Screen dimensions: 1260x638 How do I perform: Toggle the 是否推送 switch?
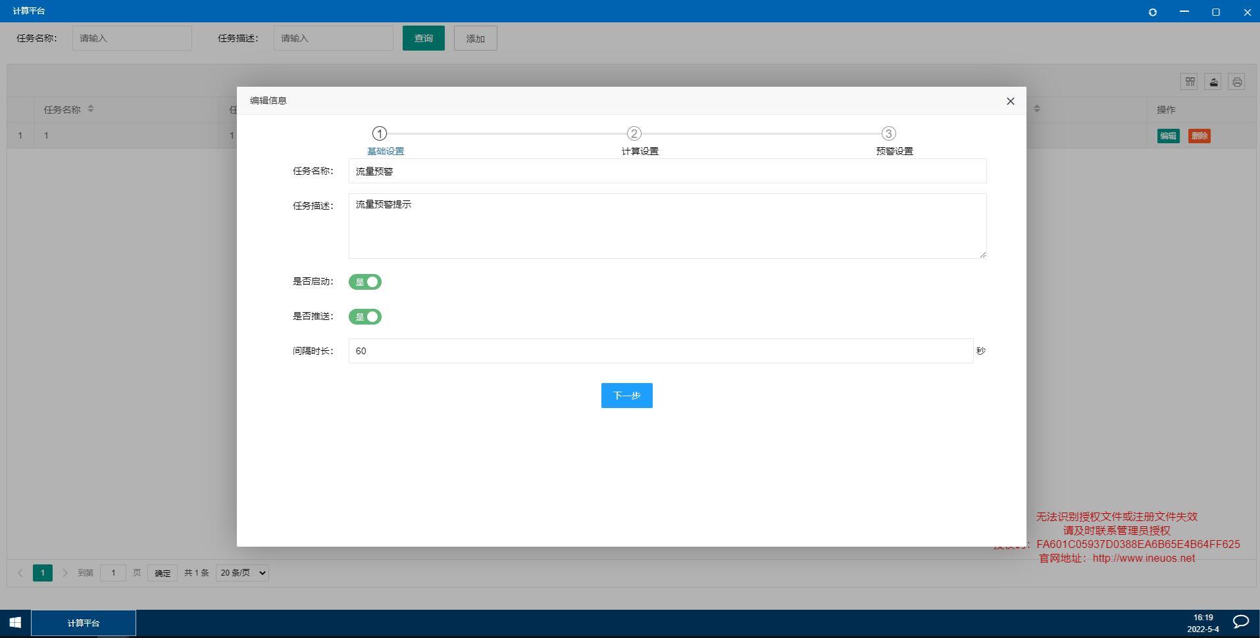coord(365,317)
